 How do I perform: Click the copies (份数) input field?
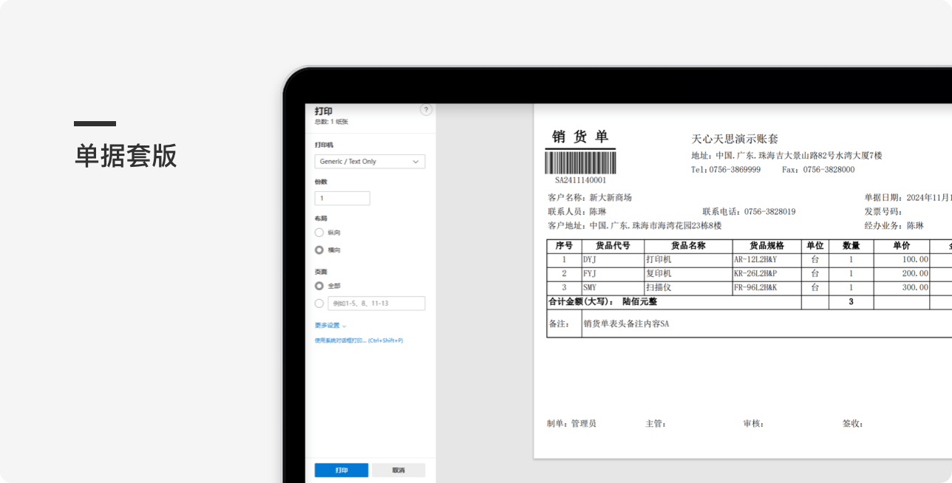coord(342,198)
